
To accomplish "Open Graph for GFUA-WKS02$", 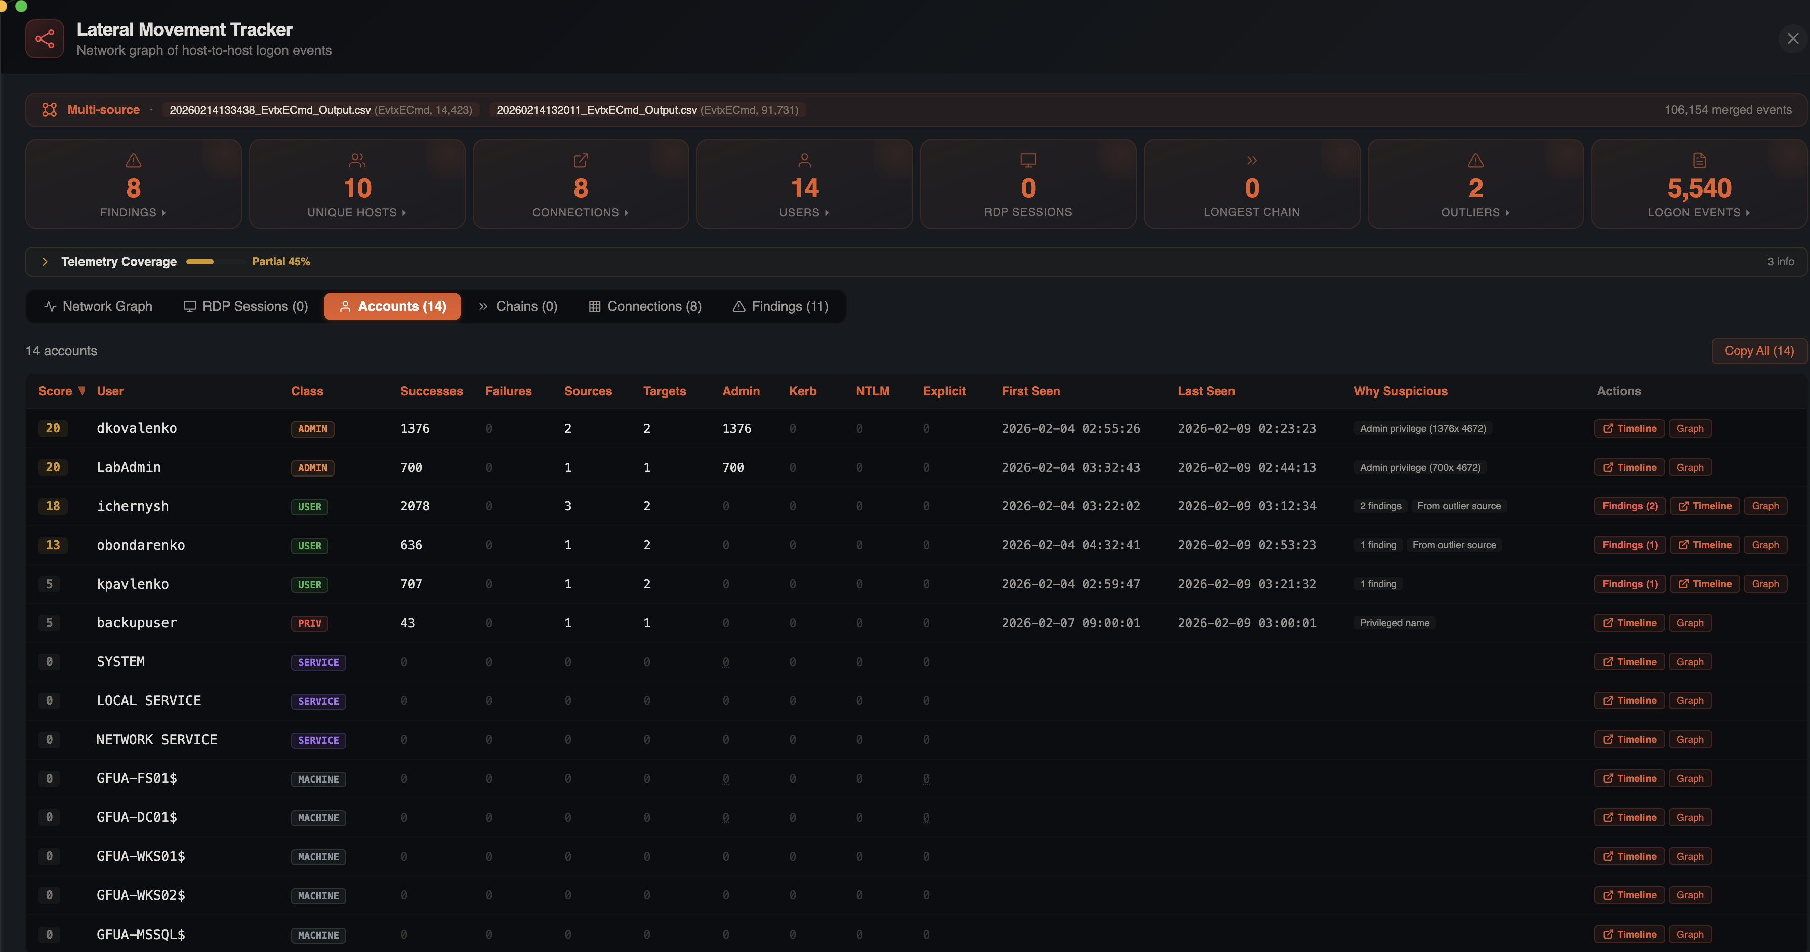I will click(1690, 895).
